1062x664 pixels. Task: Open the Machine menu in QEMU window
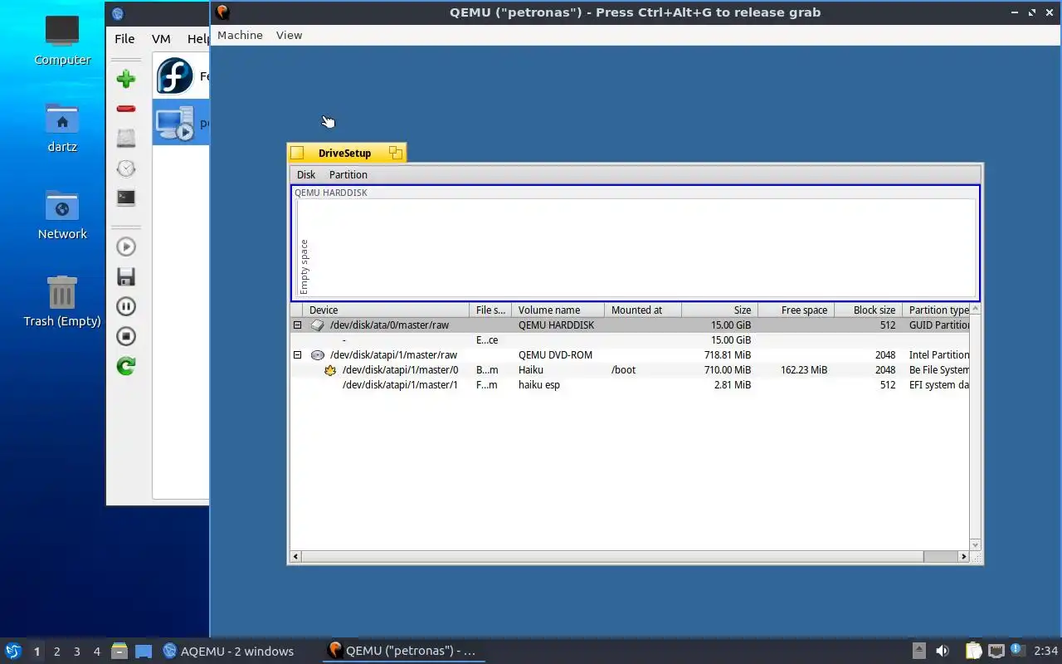pyautogui.click(x=240, y=35)
